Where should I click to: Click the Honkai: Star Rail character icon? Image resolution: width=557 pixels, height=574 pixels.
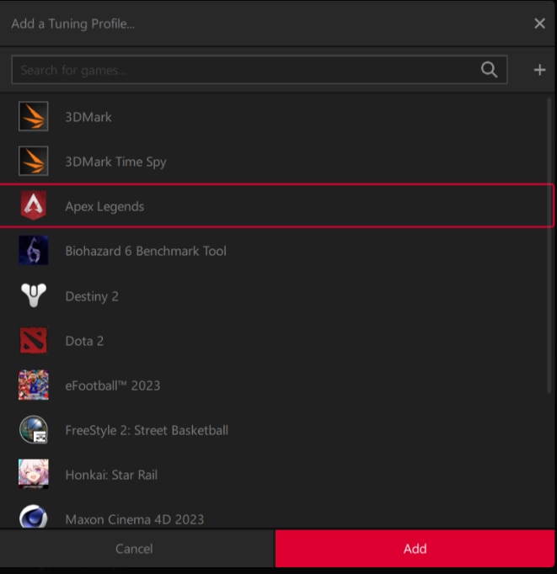point(34,474)
